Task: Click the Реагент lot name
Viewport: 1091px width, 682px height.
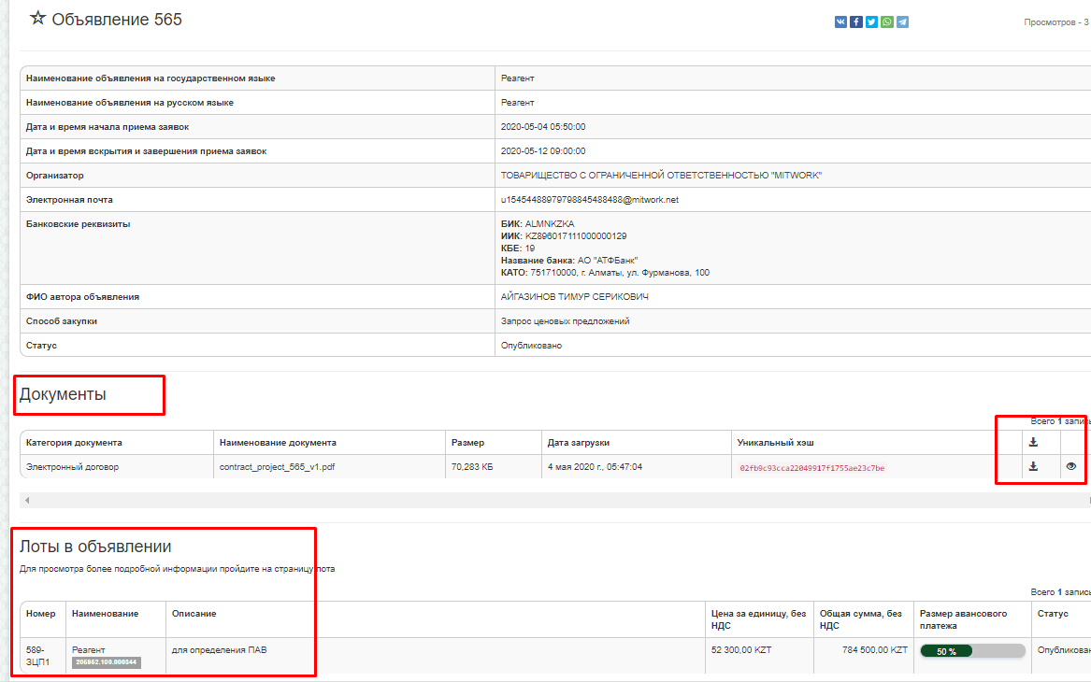Action: click(x=89, y=649)
